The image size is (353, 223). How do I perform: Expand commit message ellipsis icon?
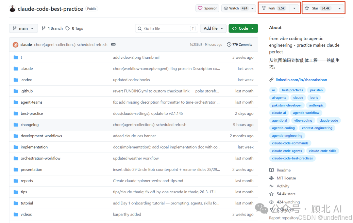coord(113,44)
